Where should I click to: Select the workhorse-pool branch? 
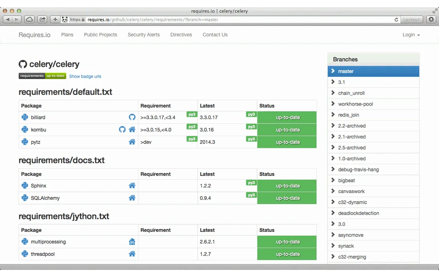click(x=373, y=104)
